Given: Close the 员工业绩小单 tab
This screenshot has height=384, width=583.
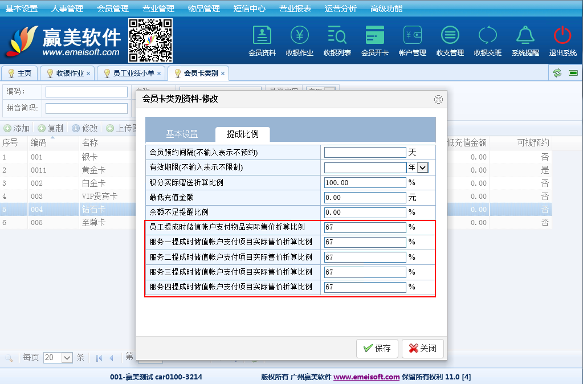Looking at the screenshot, I should [x=160, y=73].
